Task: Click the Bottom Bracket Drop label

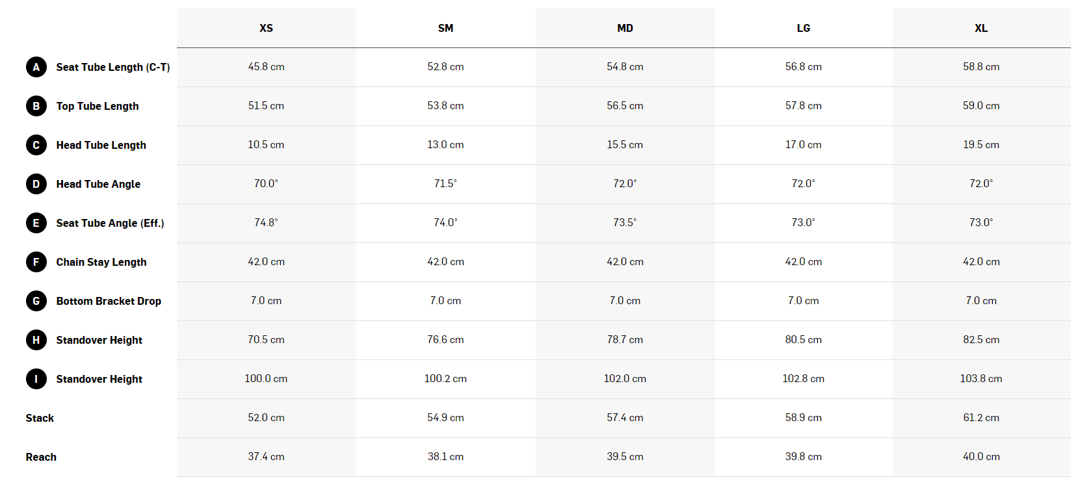Action: point(109,301)
